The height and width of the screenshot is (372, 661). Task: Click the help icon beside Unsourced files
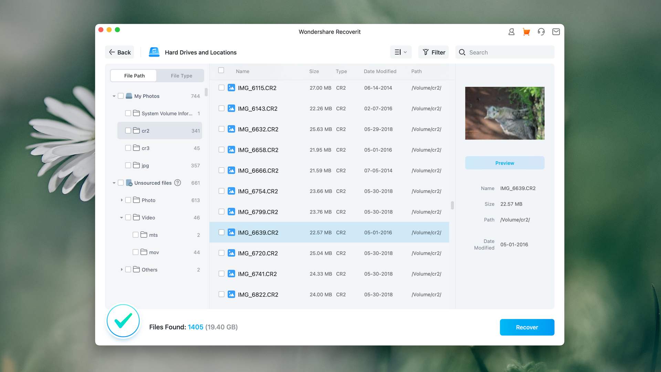[x=178, y=183]
